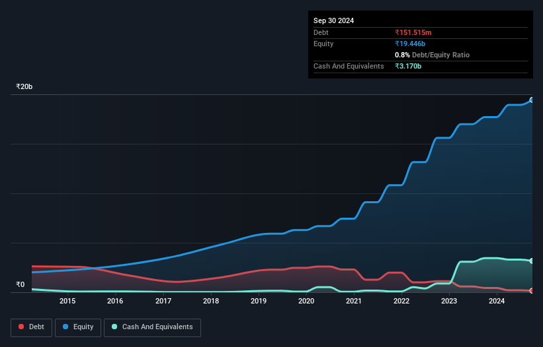Toggle the Cash And Equivalents legend button
Screen dimensions: 543x347
[152, 327]
